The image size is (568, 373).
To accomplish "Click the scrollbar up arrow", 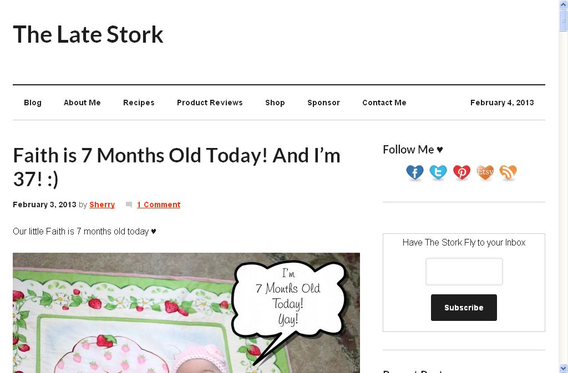I will click(x=563, y=4).
